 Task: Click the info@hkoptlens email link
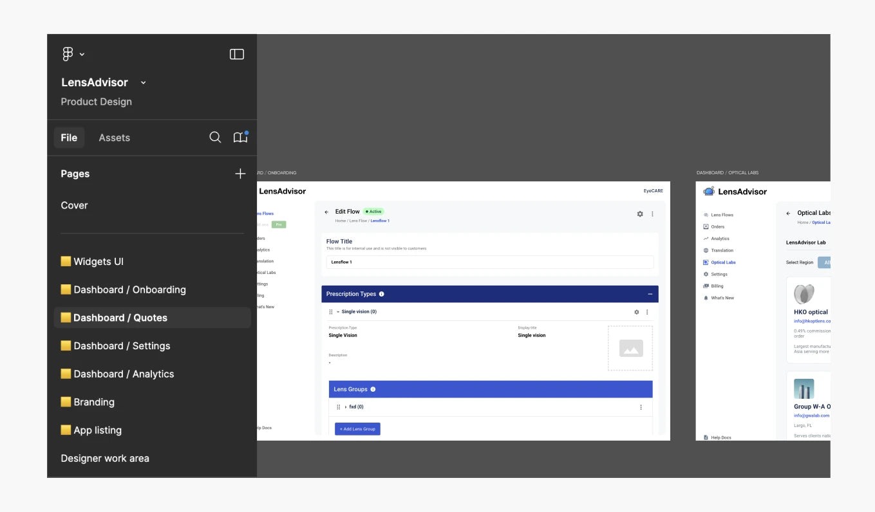click(812, 320)
